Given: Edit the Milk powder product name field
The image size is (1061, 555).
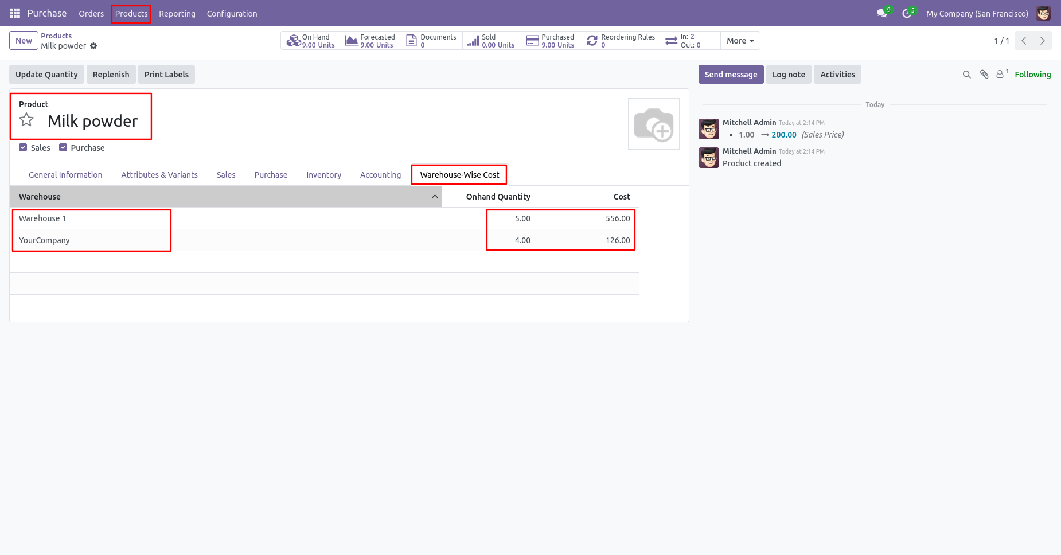Looking at the screenshot, I should (x=93, y=121).
